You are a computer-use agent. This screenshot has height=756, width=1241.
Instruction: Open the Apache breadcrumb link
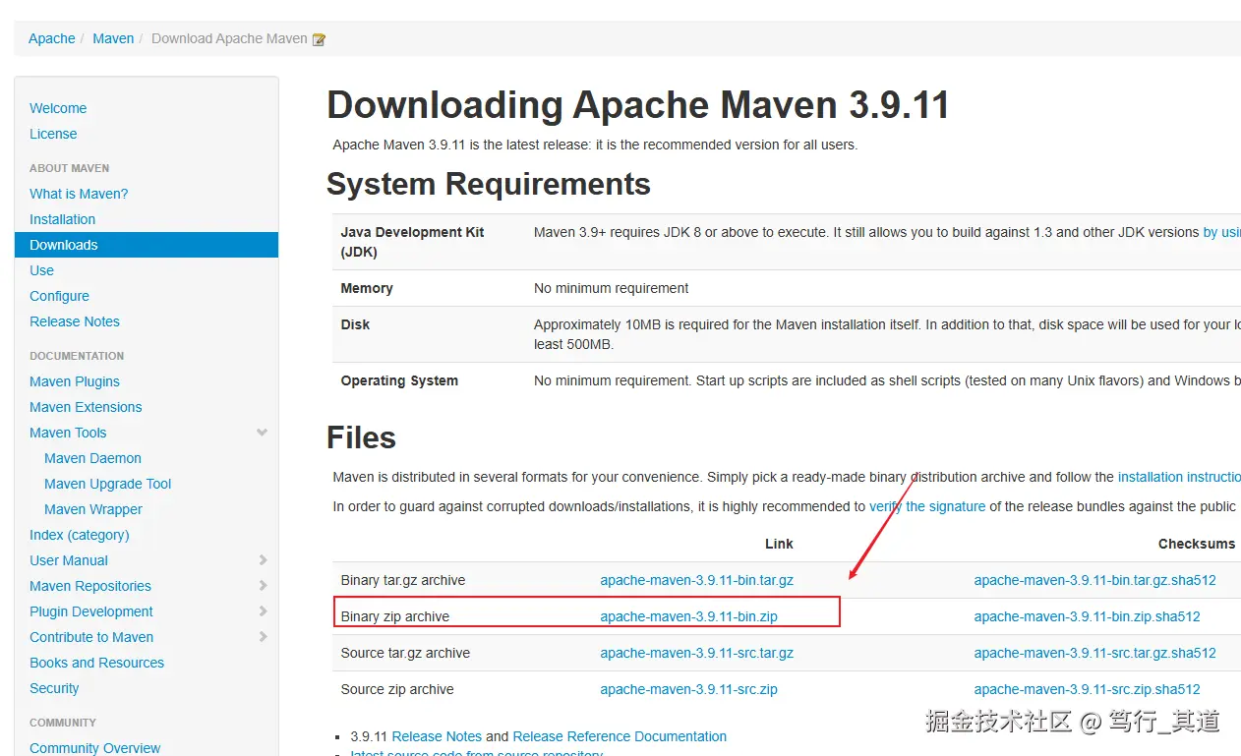click(x=52, y=38)
